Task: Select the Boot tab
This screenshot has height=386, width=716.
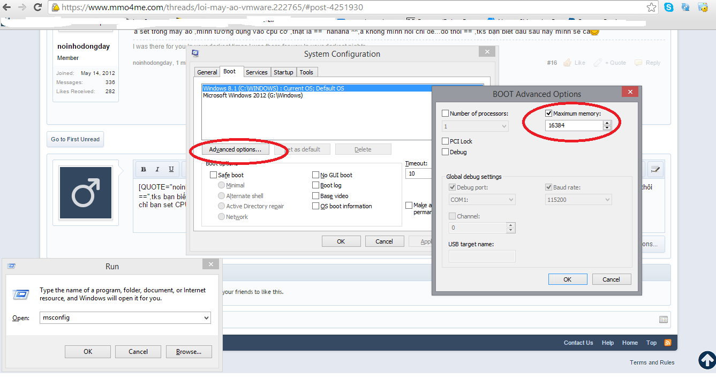Action: coord(230,72)
